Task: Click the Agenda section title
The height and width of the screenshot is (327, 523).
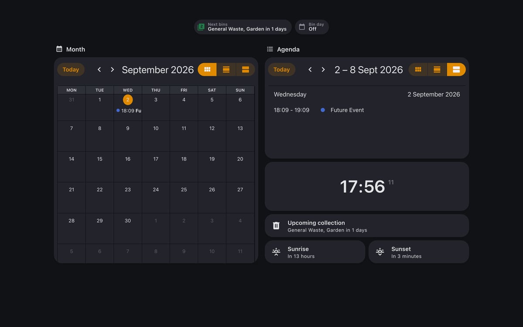Action: click(288, 49)
